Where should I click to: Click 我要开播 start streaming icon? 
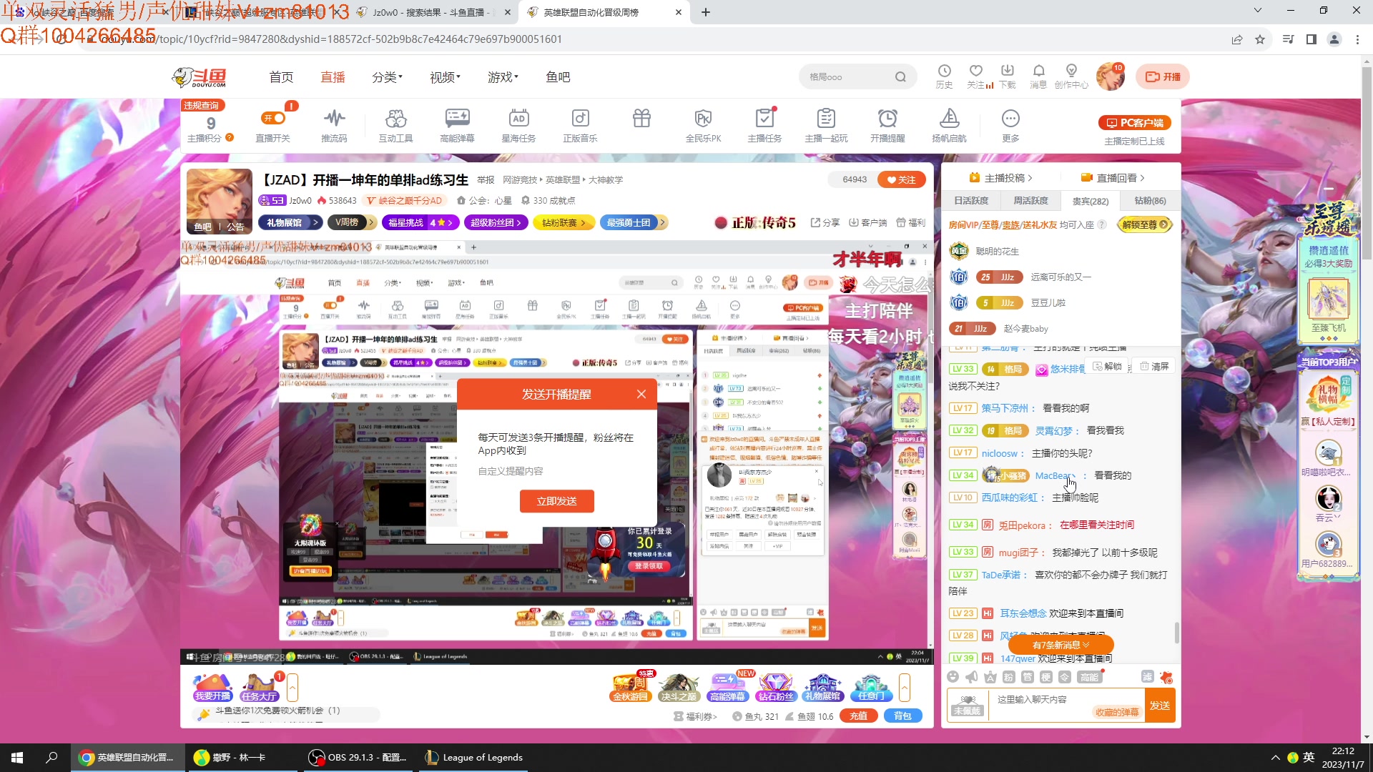[212, 688]
